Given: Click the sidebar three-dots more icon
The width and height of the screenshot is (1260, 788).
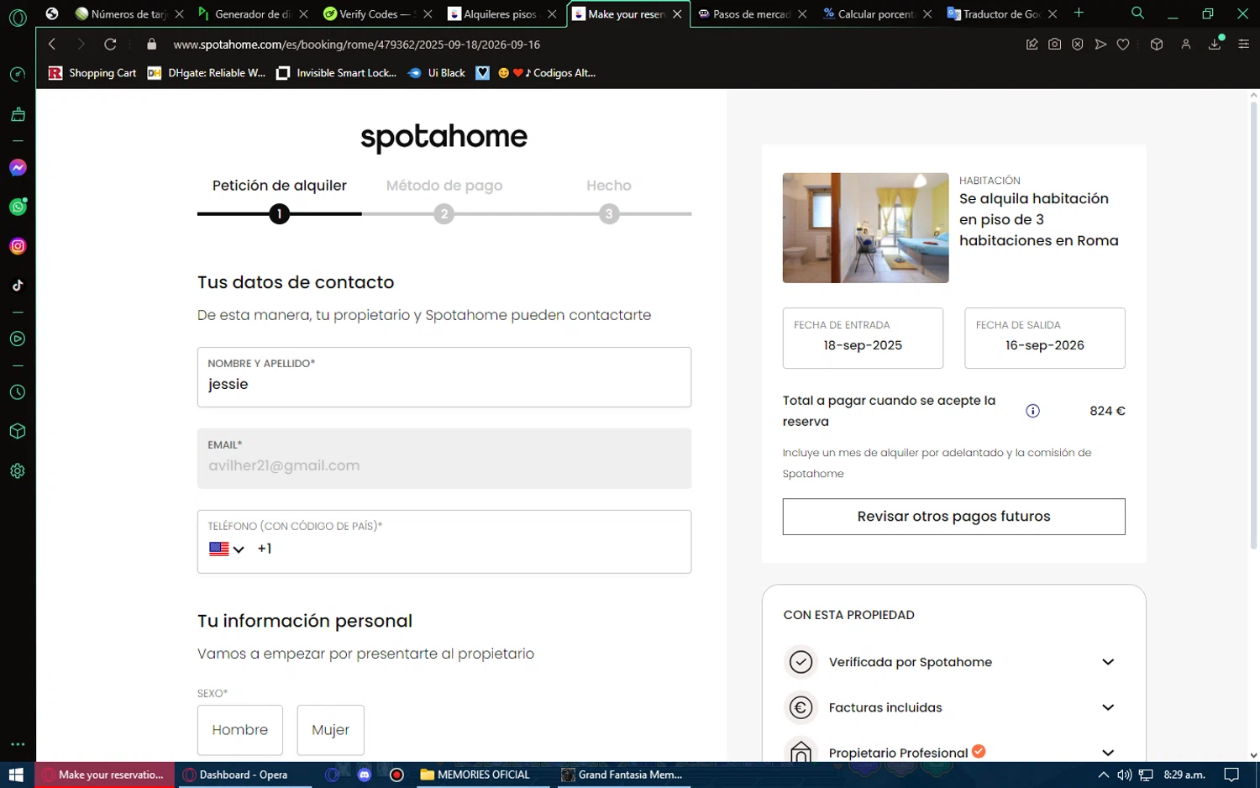Looking at the screenshot, I should tap(18, 744).
